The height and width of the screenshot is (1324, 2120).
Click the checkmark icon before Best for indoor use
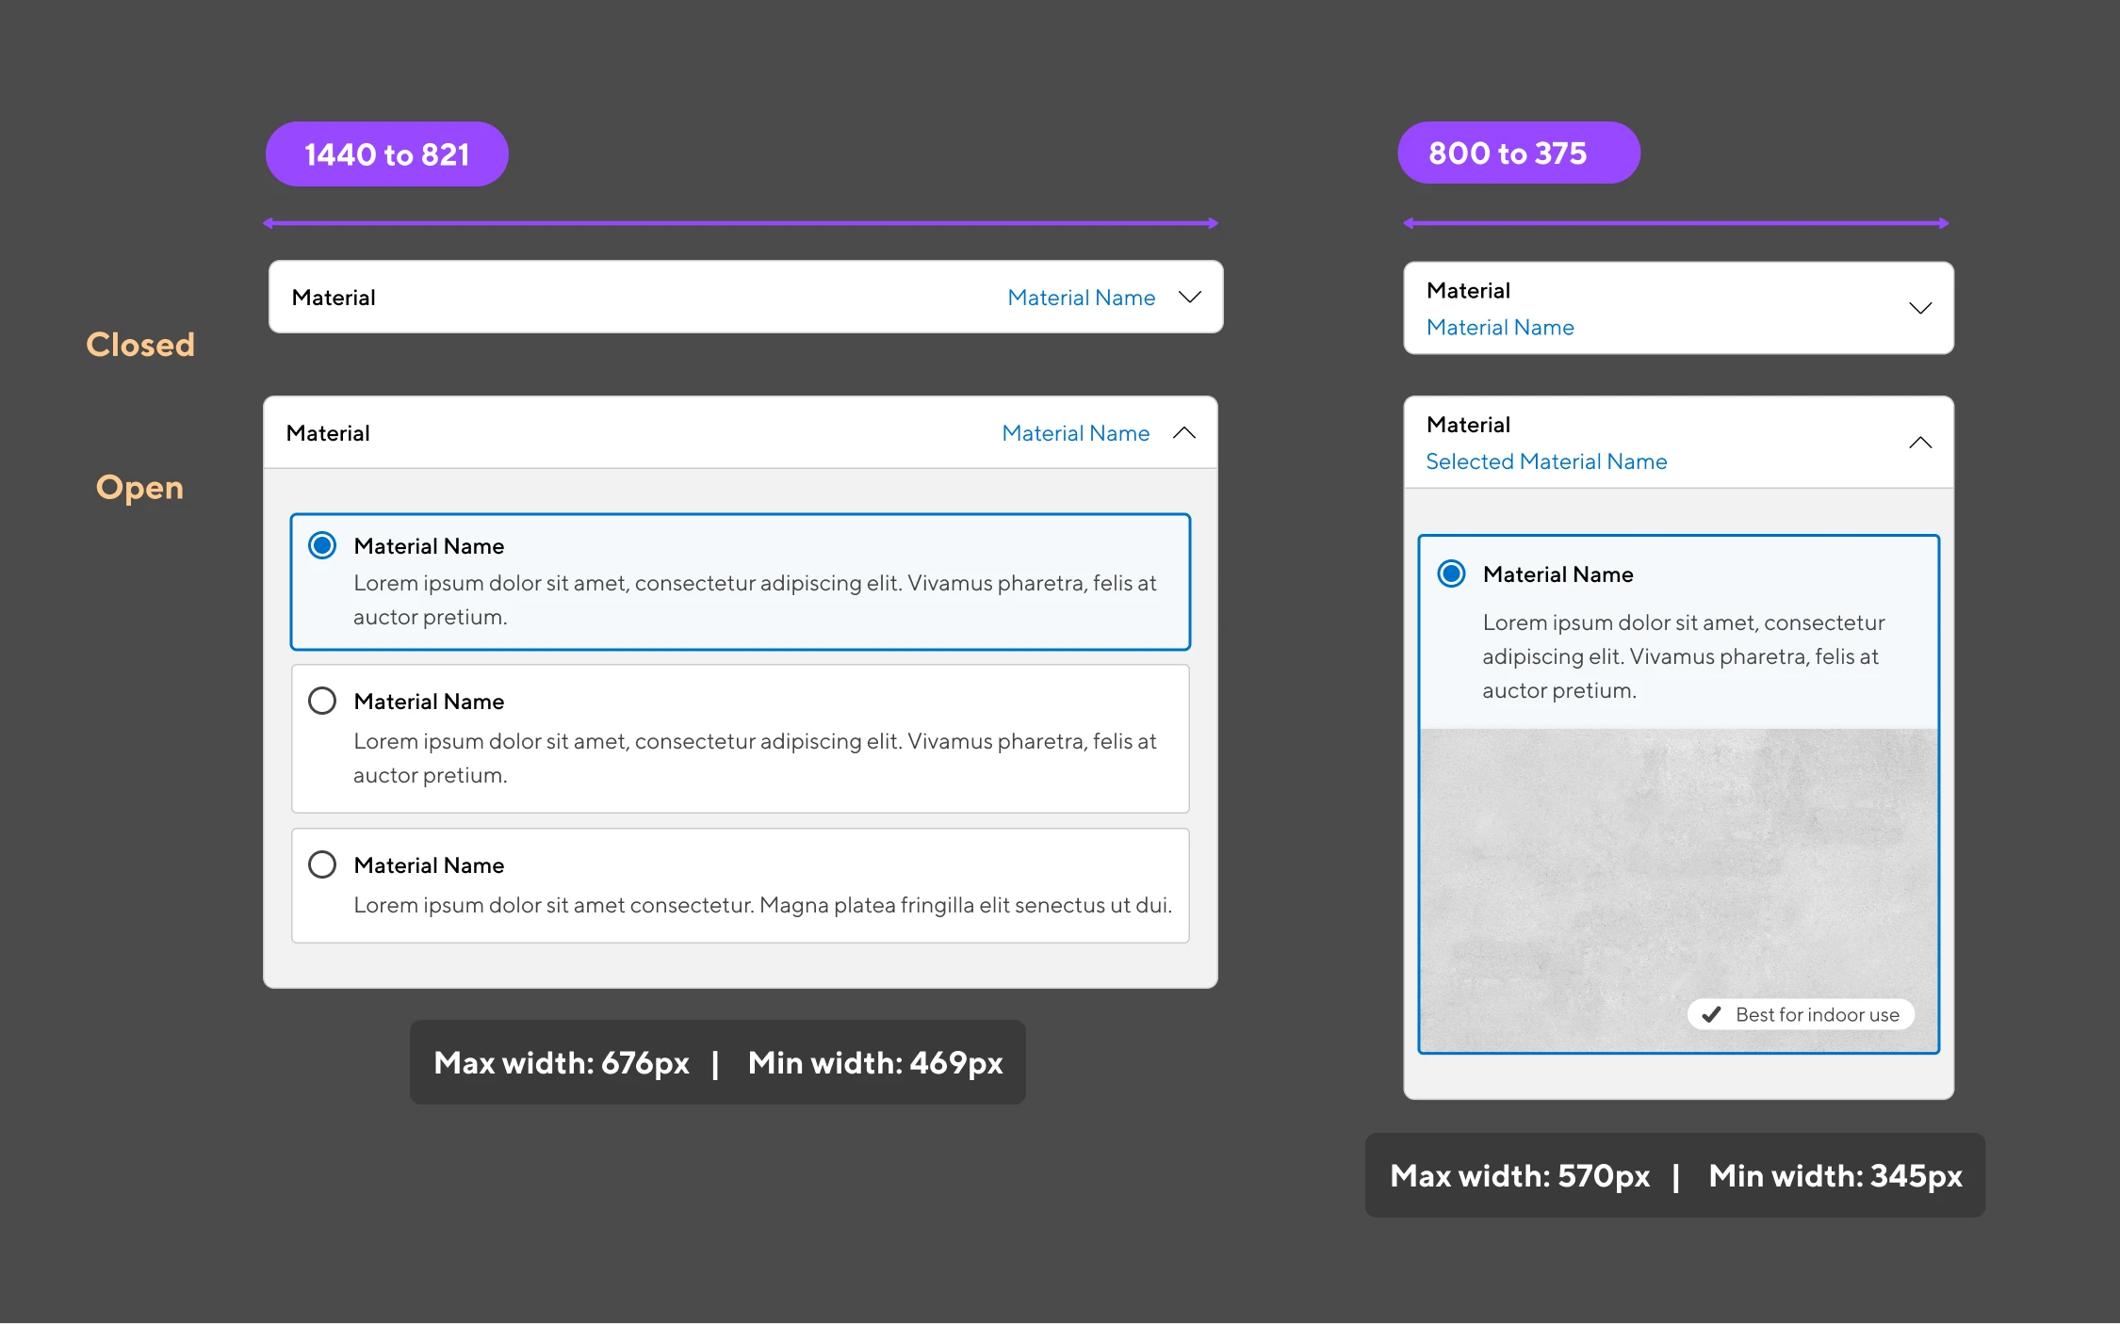[x=1712, y=1014]
